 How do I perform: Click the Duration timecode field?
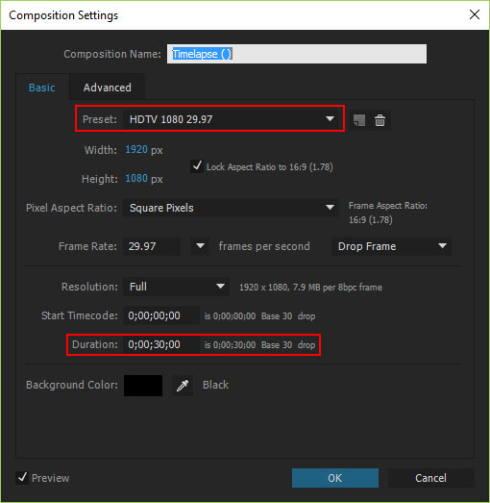[160, 344]
